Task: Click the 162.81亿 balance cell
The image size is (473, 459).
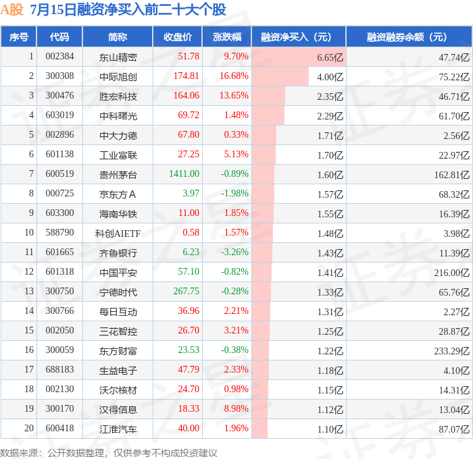Action: click(452, 175)
